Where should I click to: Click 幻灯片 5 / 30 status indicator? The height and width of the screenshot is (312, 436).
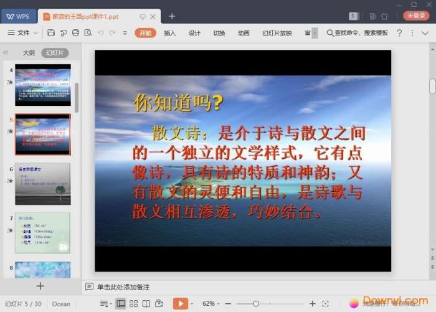pyautogui.click(x=24, y=304)
